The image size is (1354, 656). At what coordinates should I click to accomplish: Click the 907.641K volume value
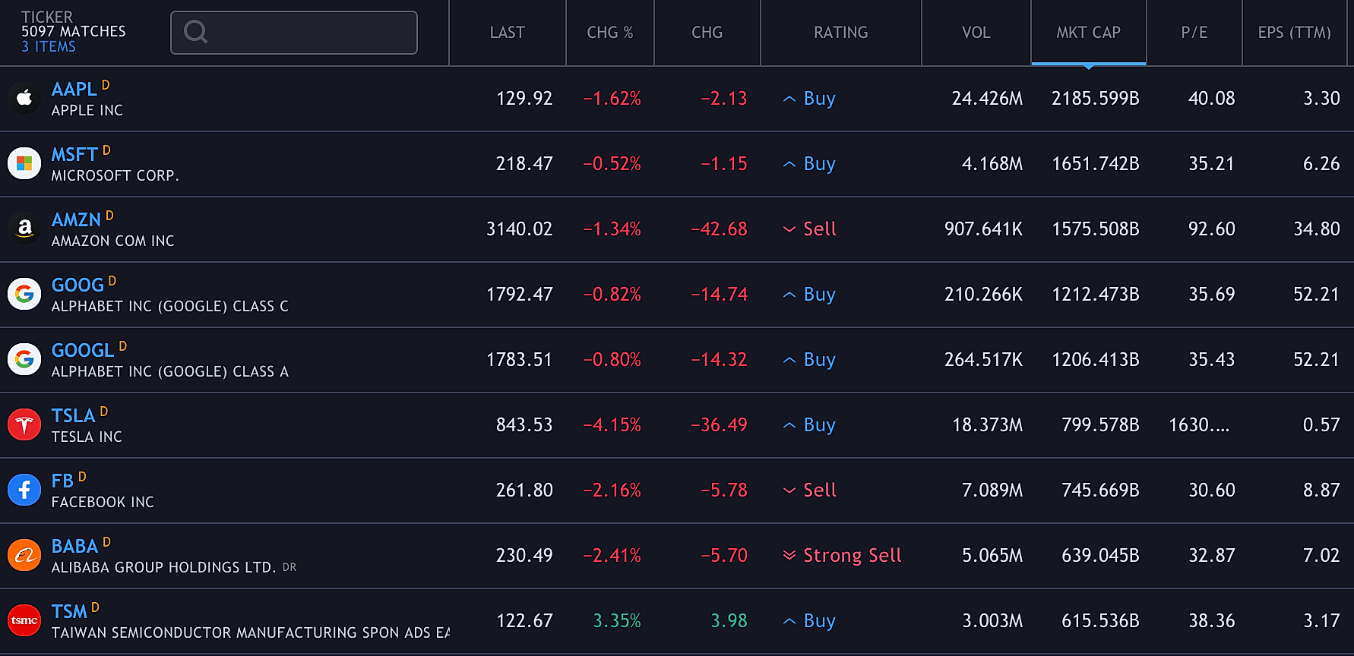984,229
